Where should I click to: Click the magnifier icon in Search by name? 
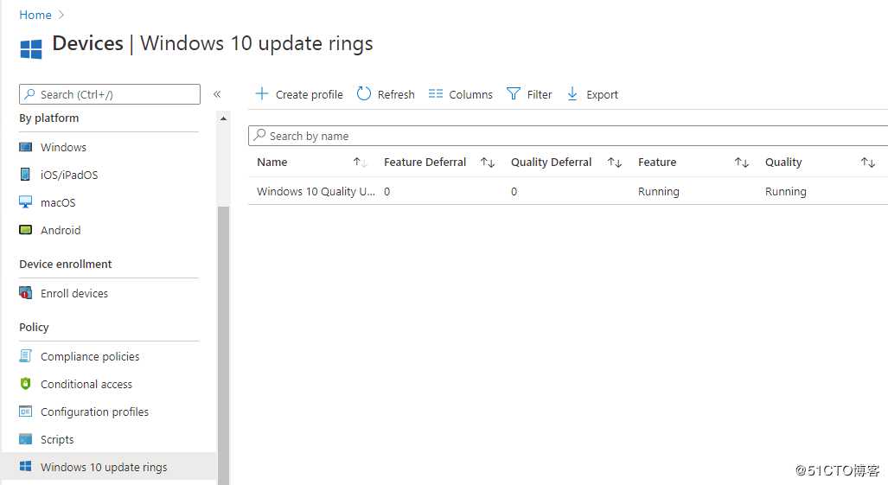coord(259,135)
